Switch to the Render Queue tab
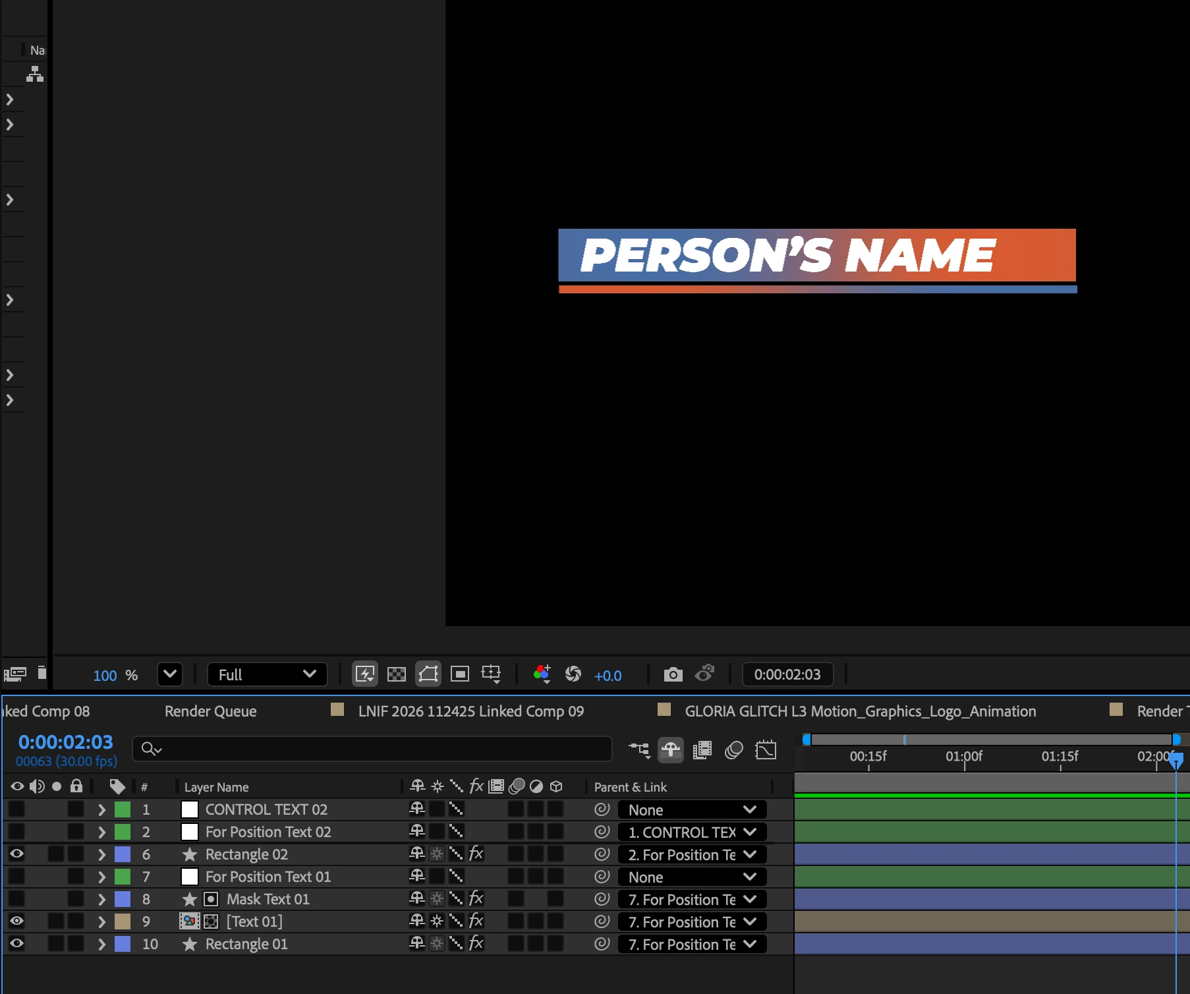This screenshot has width=1190, height=994. point(210,711)
